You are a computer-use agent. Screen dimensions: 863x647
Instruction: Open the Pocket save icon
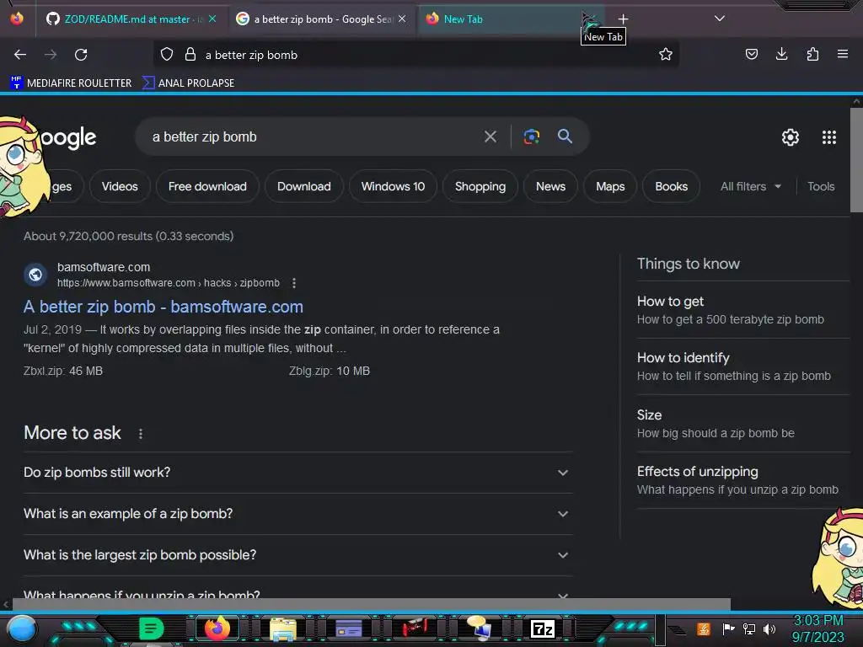(x=751, y=54)
